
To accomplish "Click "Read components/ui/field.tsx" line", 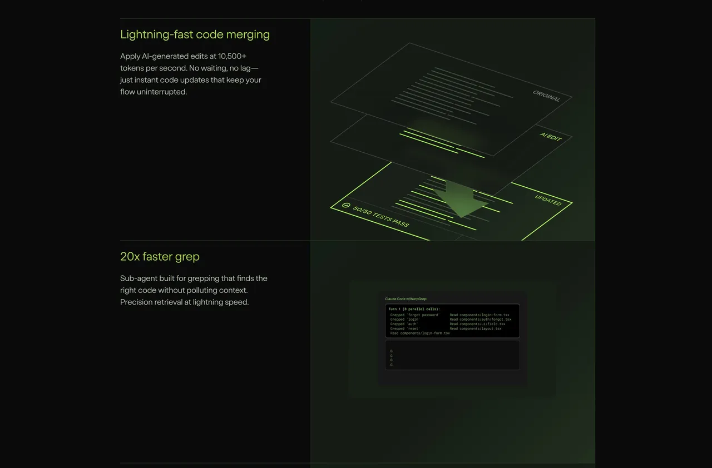I will tap(478, 324).
